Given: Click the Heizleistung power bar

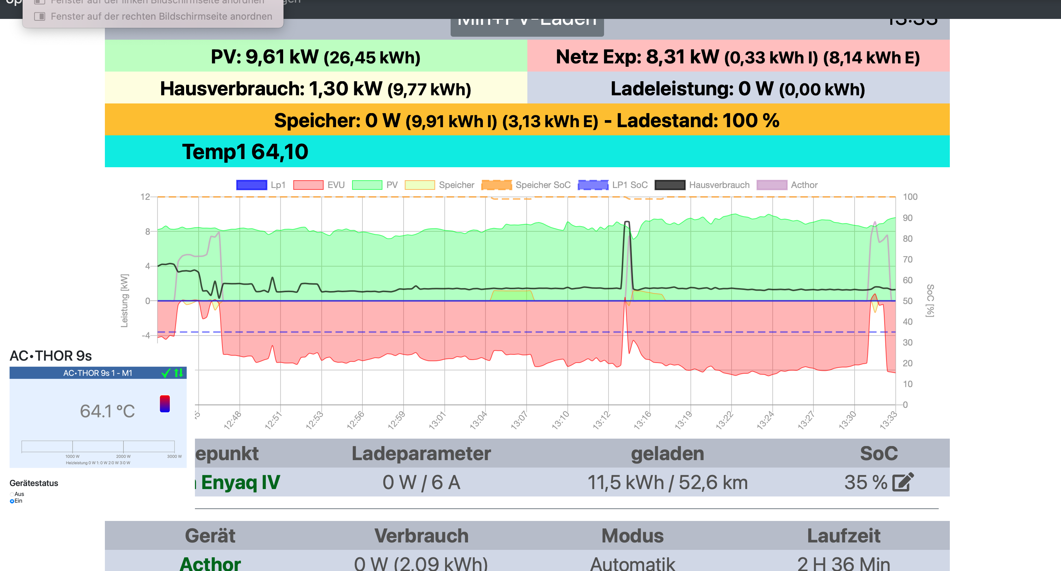Looking at the screenshot, I should [98, 446].
